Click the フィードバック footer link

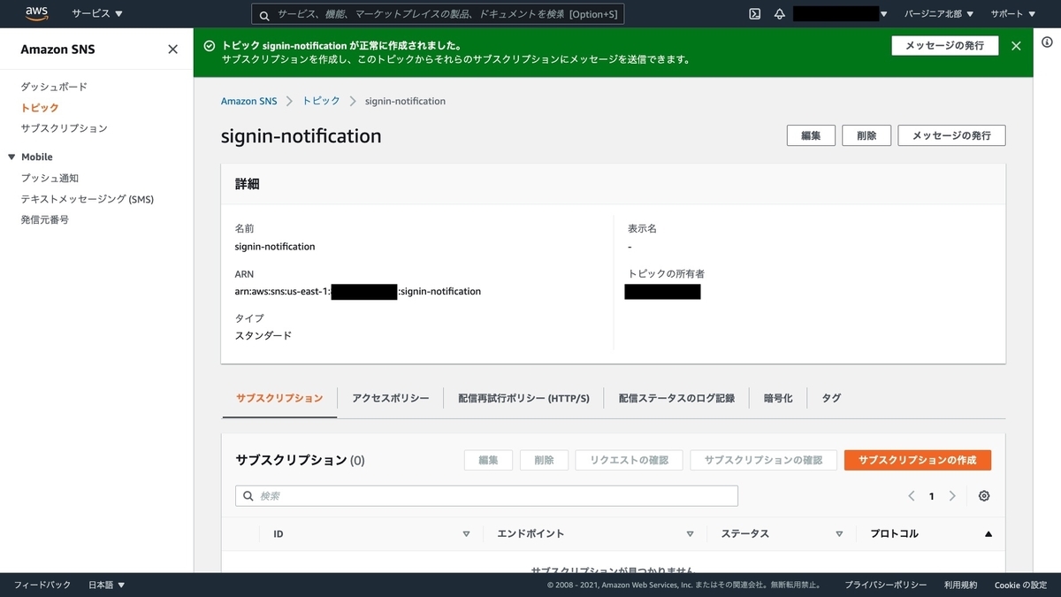click(42, 586)
